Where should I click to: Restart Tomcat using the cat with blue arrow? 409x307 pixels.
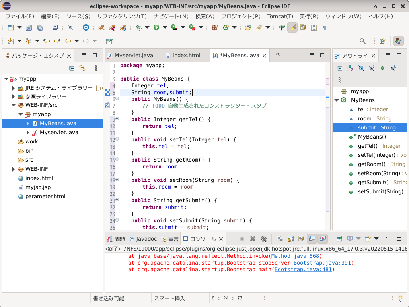[x=123, y=27]
